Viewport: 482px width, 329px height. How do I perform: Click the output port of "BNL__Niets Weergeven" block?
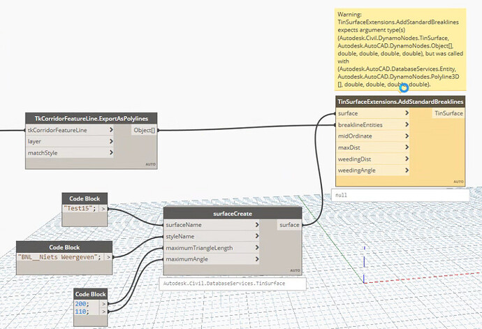[108, 257]
